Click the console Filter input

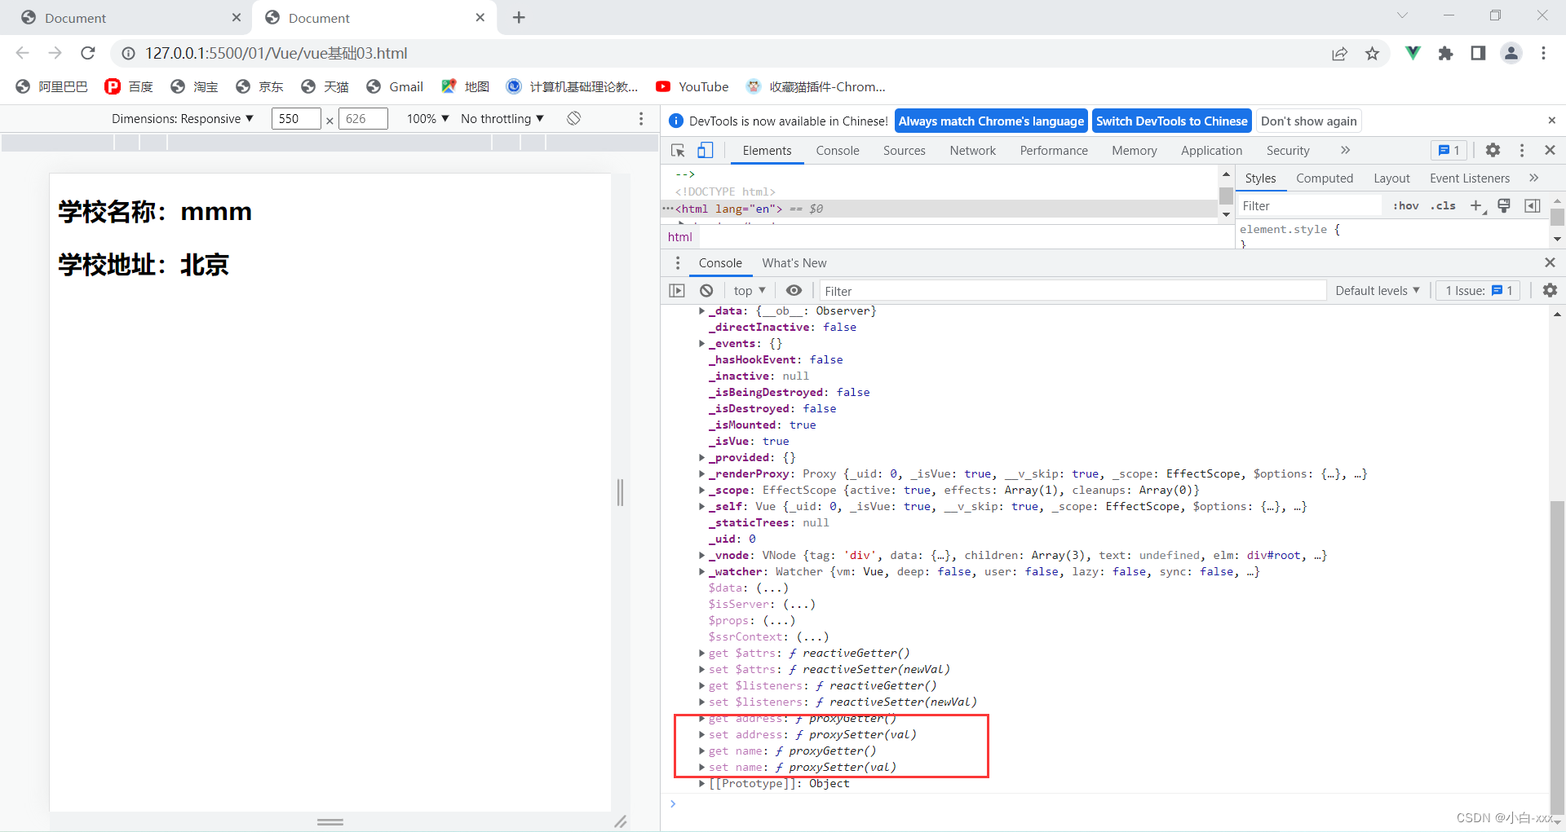[x=1073, y=291]
